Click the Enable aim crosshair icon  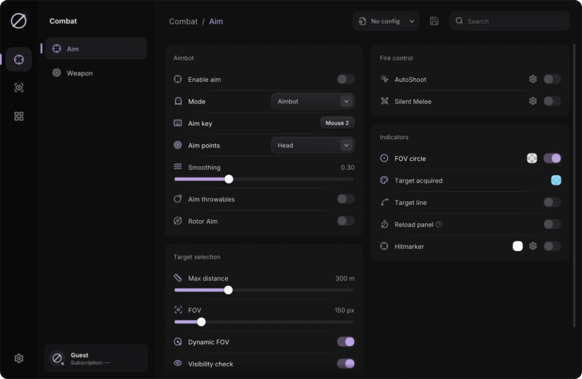[178, 79]
